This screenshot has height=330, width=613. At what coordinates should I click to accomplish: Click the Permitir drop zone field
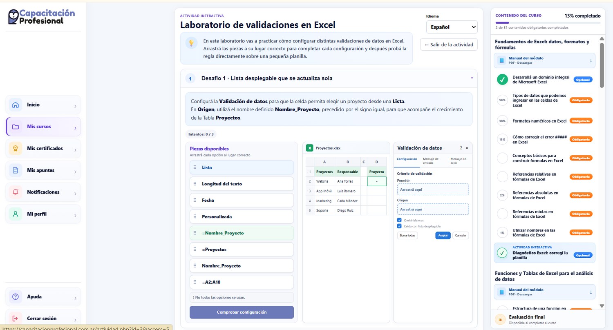(433, 190)
